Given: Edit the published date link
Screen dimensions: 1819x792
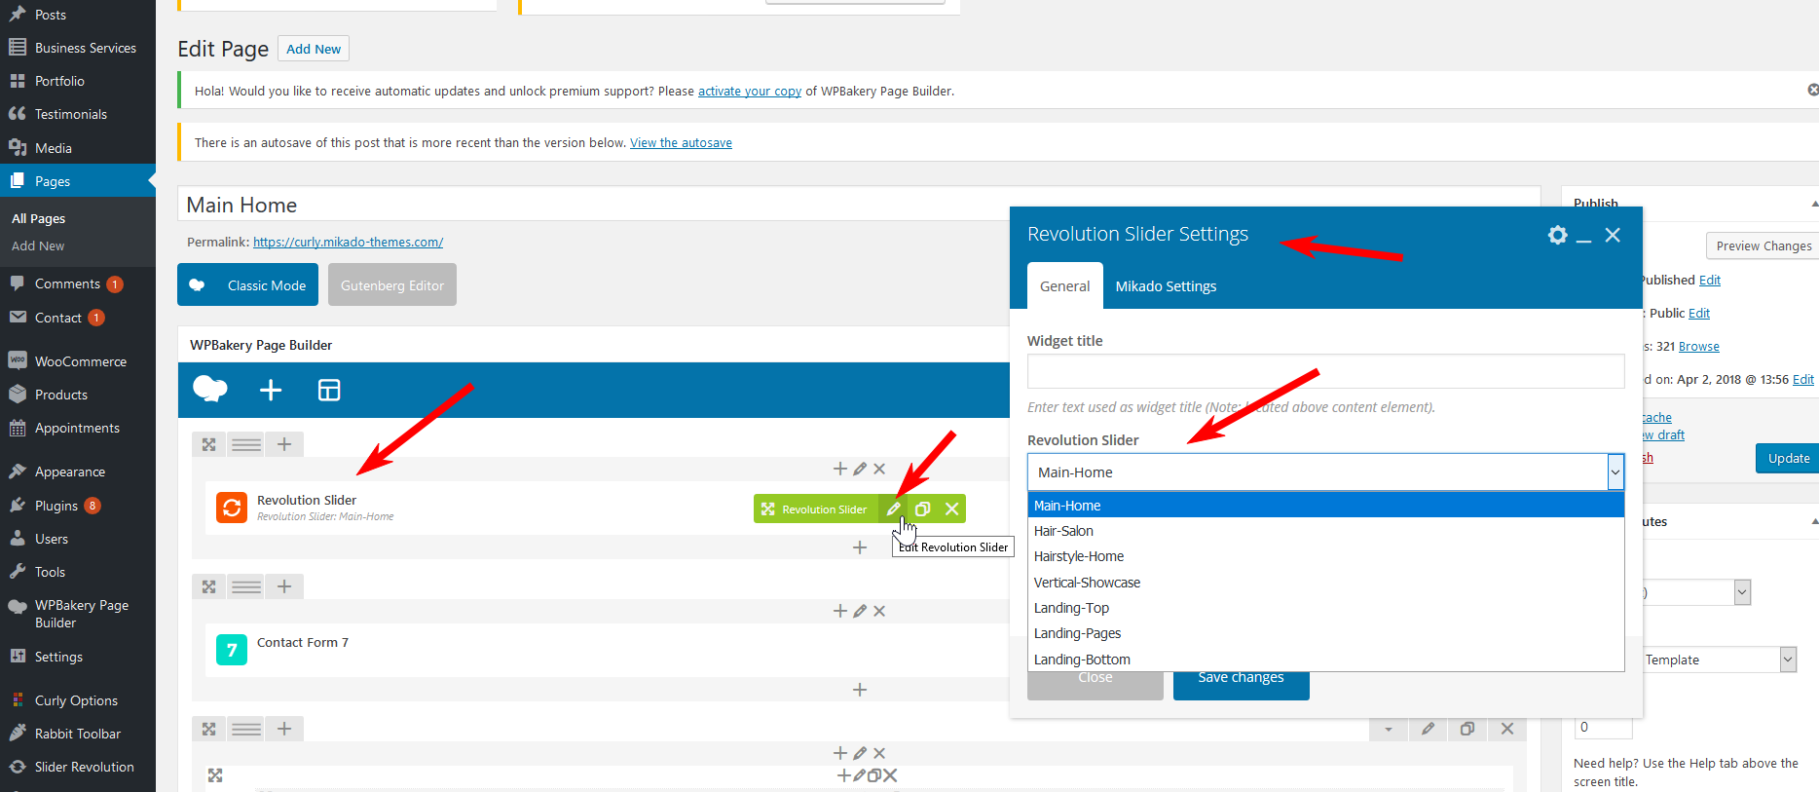Looking at the screenshot, I should (1803, 379).
